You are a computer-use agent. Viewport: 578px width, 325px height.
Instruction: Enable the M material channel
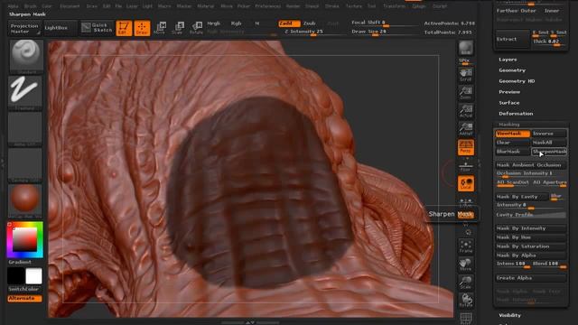coord(256,23)
